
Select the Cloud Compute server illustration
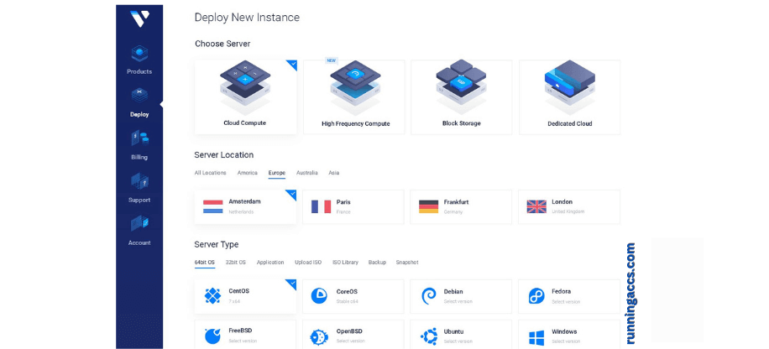(245, 87)
